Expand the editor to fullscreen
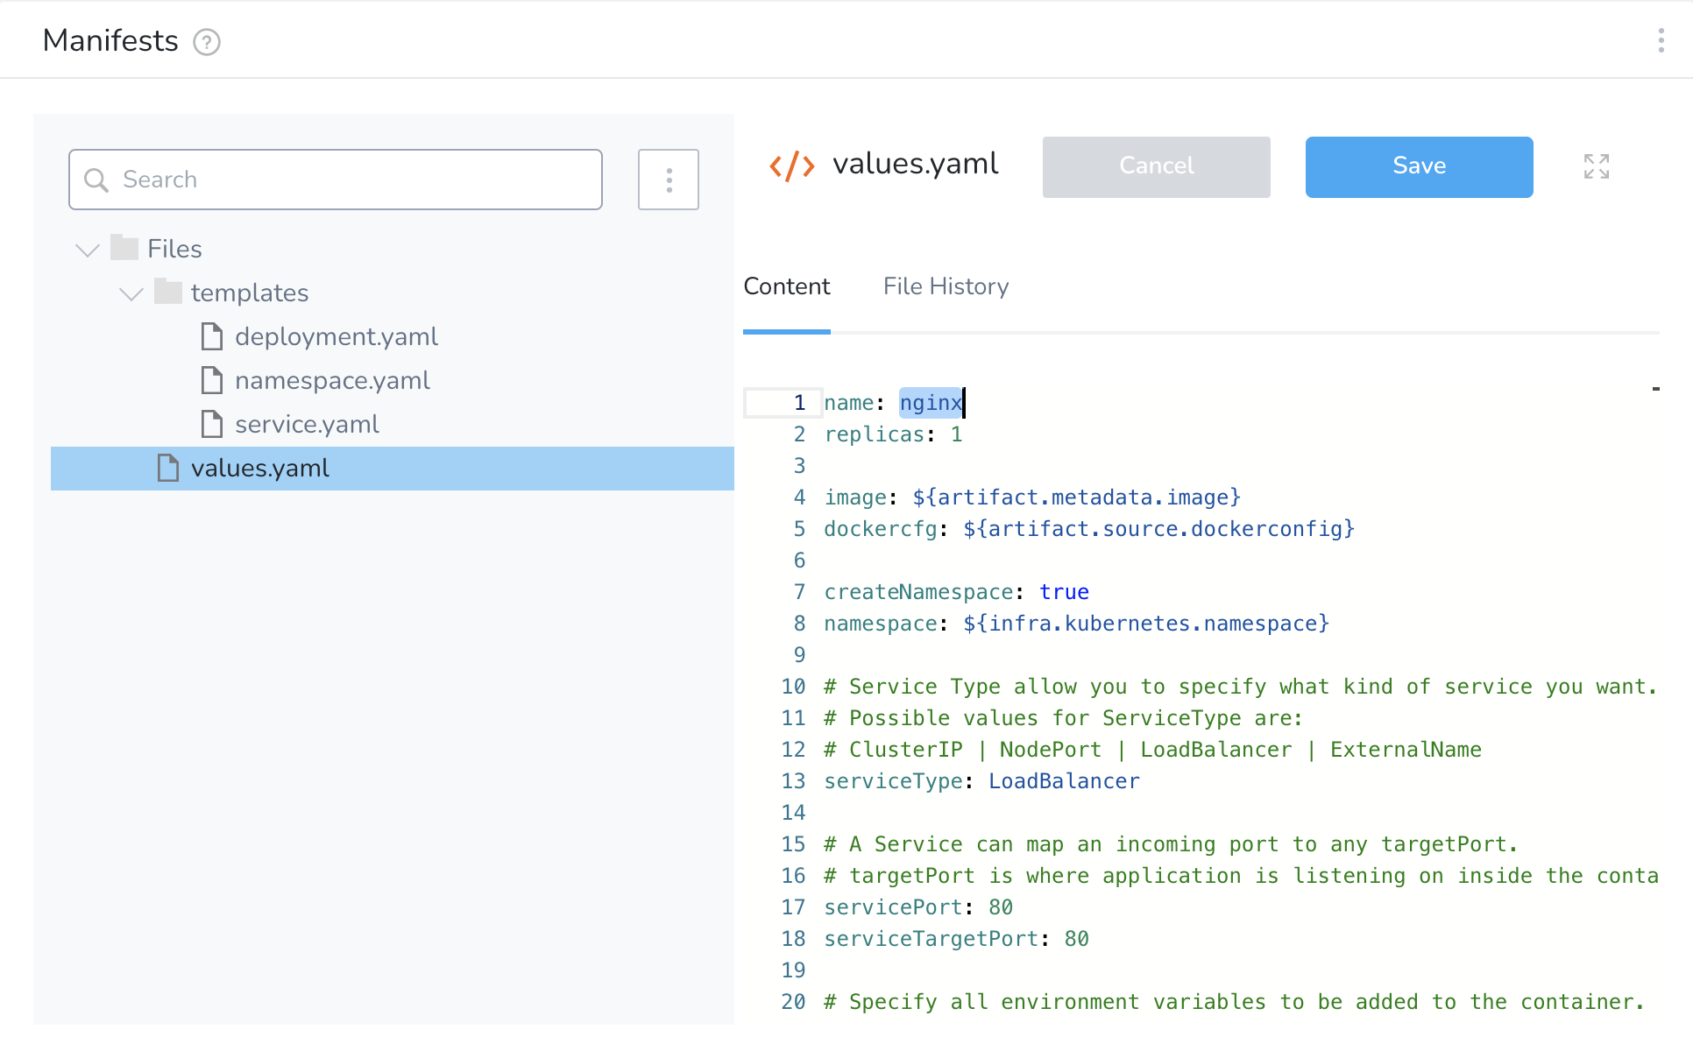 (x=1596, y=166)
